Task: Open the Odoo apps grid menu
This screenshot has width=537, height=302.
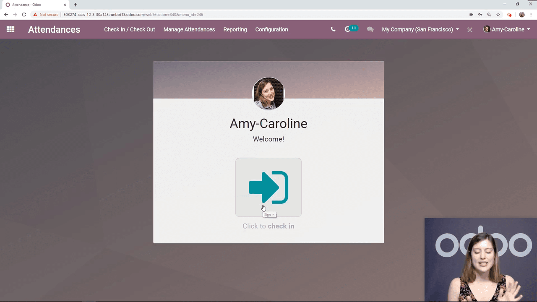Action: pos(10,29)
